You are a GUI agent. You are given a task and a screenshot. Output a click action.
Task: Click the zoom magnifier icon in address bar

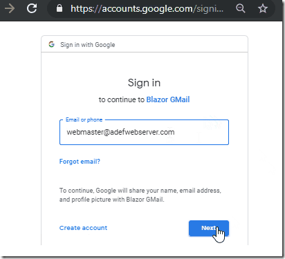(241, 9)
